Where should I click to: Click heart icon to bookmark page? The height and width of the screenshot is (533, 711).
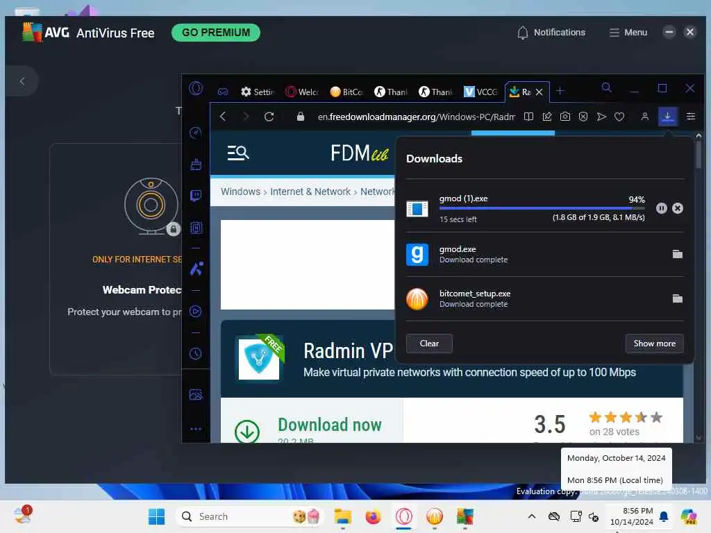619,117
